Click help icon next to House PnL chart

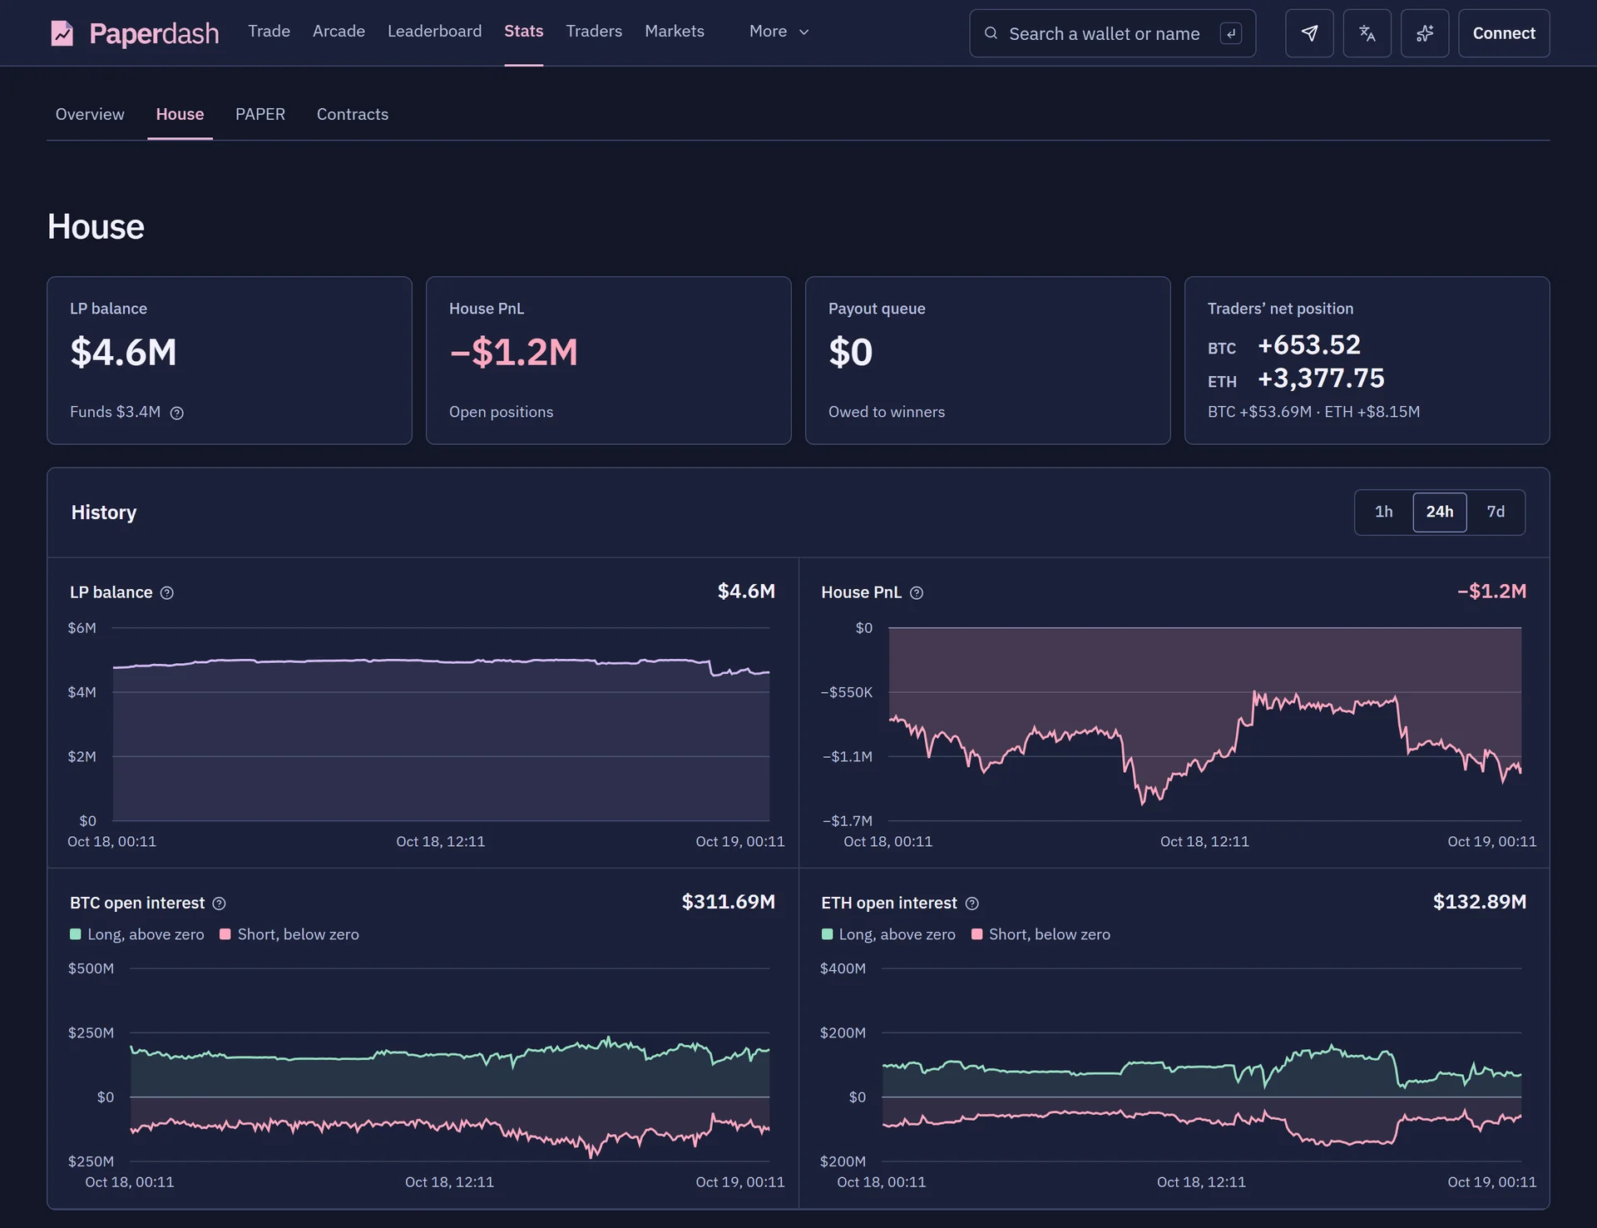[916, 592]
